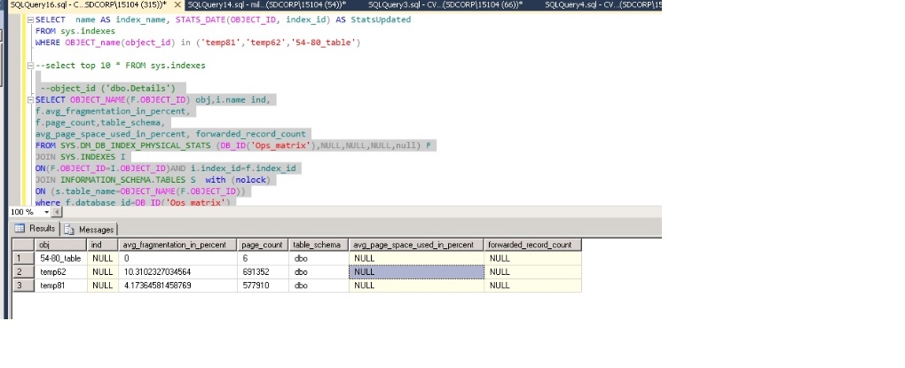905x368 pixels.
Task: Click the '577910' page count cell
Action: (263, 286)
